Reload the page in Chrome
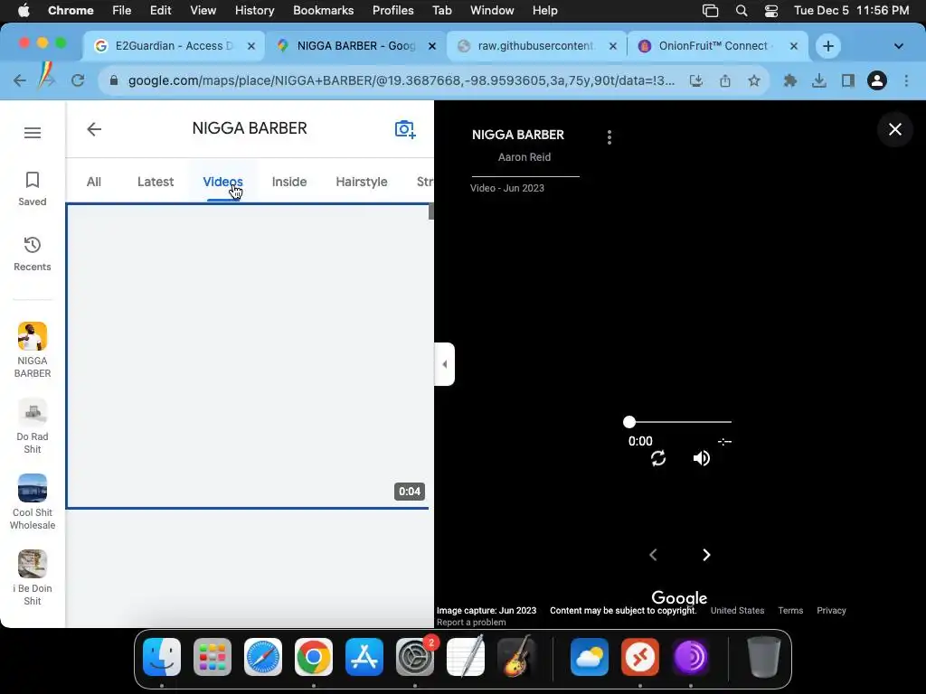The image size is (926, 694). point(78,80)
